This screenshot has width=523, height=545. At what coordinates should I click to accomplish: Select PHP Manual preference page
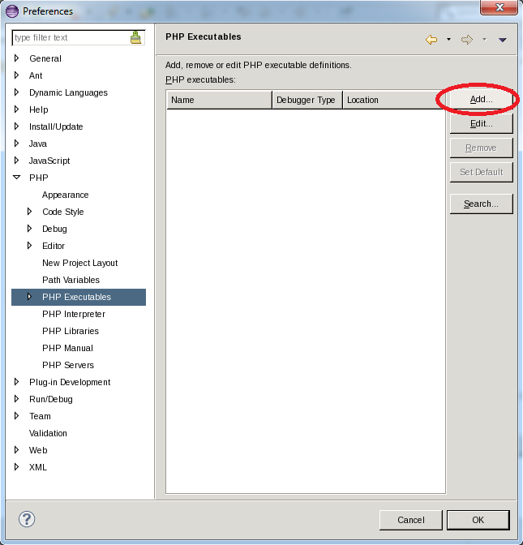tap(68, 348)
